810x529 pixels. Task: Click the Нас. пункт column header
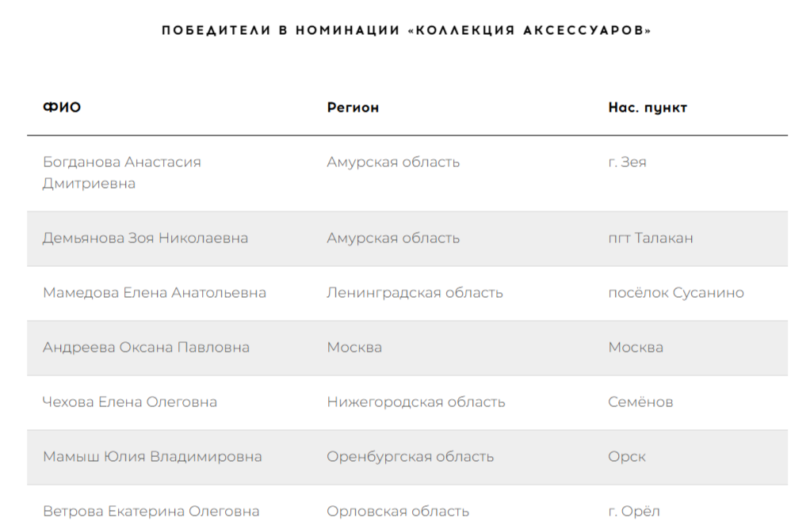pyautogui.click(x=648, y=108)
